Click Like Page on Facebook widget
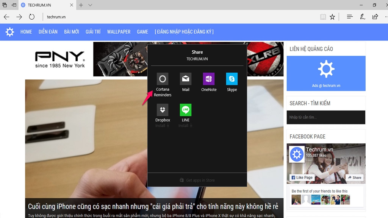This screenshot has width=388, height=218. (302, 178)
